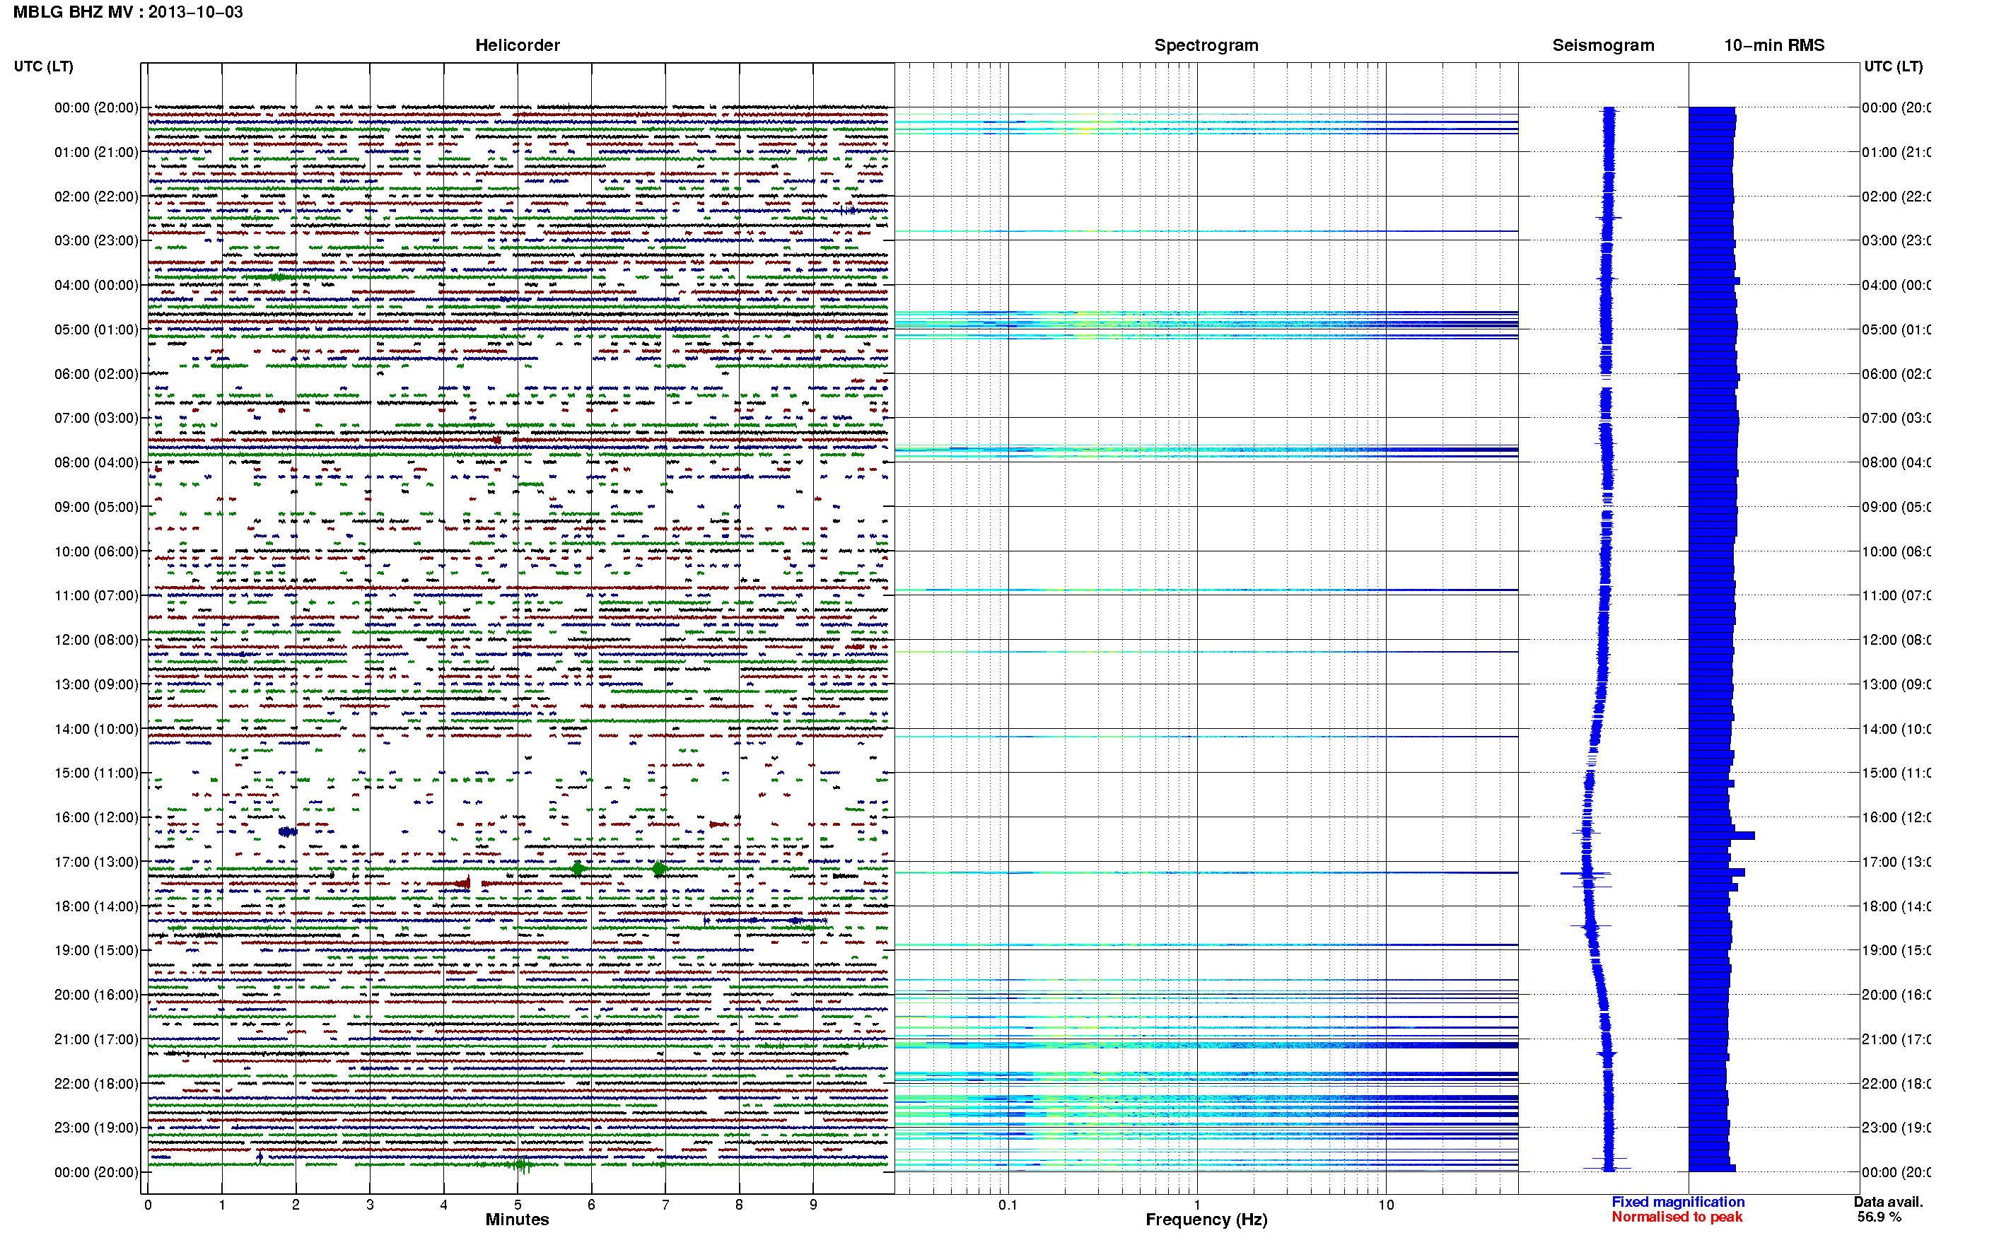Viewport: 2011px width, 1257px height.
Task: Select the Spectrogram panel title
Action: point(1206,46)
